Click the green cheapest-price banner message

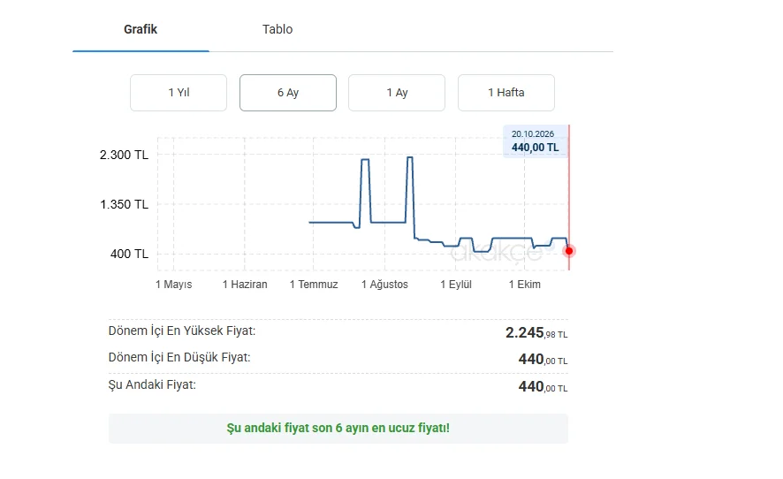(338, 428)
